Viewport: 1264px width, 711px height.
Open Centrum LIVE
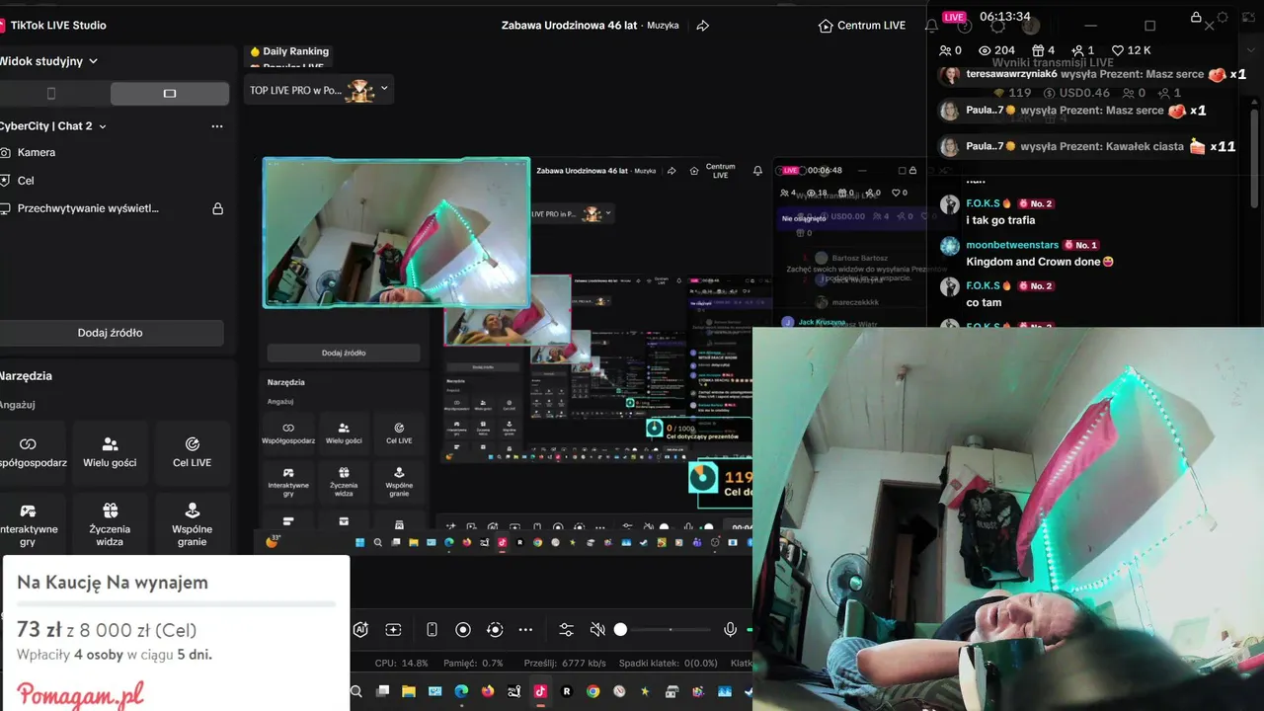862,26
